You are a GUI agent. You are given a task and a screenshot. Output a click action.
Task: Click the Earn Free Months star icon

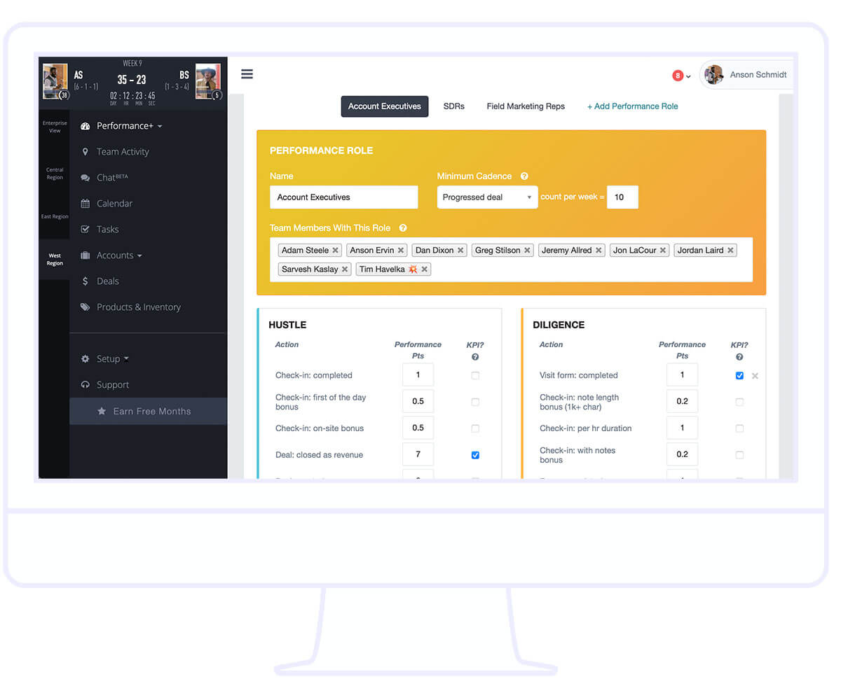[x=102, y=412]
